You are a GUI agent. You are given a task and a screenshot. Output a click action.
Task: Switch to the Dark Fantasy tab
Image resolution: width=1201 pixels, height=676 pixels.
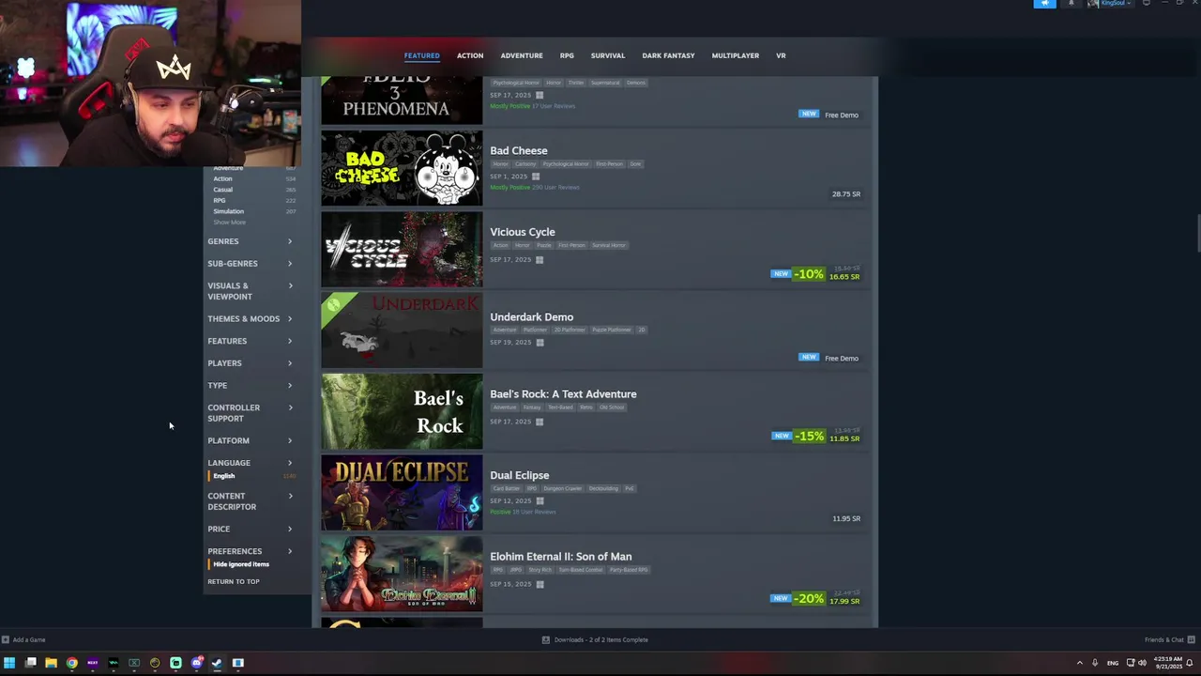pos(668,55)
